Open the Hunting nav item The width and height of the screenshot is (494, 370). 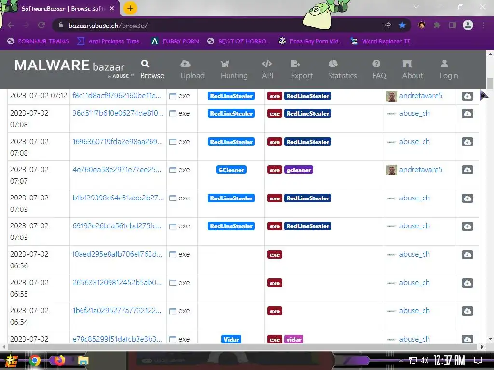[x=234, y=69]
